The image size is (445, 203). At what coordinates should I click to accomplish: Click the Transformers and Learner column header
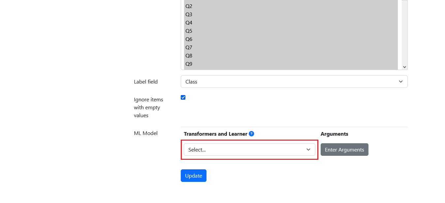[215, 134]
